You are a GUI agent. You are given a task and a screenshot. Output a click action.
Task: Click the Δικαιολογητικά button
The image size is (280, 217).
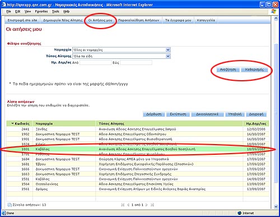click(x=207, y=114)
